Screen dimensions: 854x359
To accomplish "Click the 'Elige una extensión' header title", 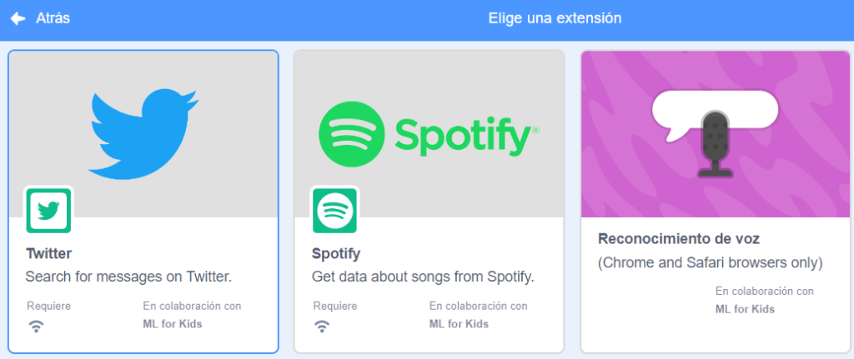I will tap(555, 18).
